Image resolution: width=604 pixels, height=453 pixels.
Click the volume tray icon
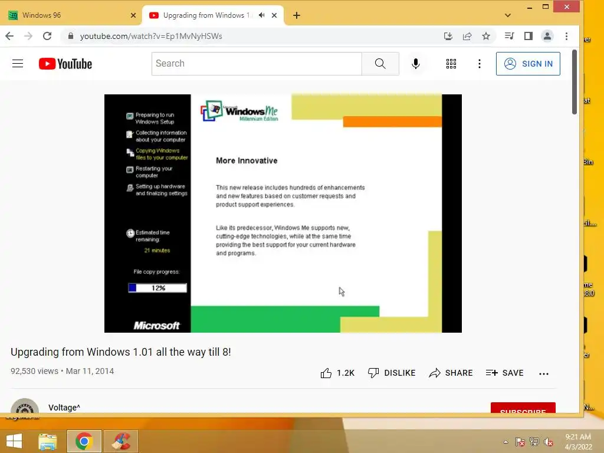[549, 442]
